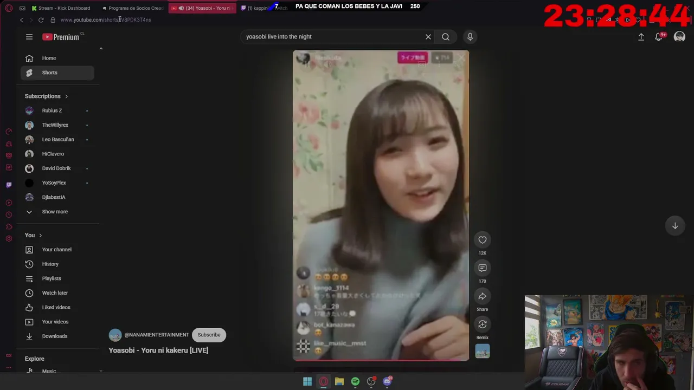694x390 pixels.
Task: Open Playlists
Action: point(57,278)
